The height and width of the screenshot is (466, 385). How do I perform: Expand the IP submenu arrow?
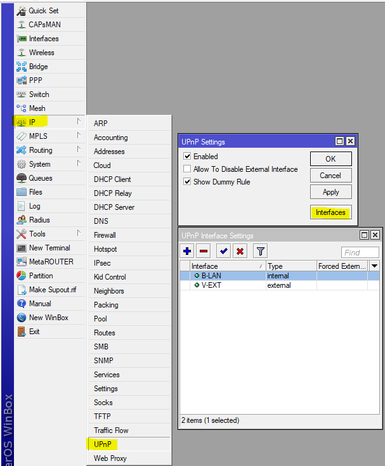79,121
